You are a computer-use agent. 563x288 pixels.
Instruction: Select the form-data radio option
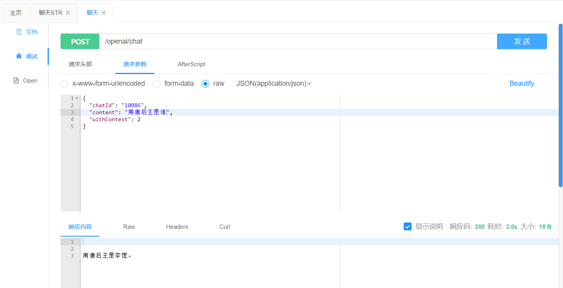tap(157, 84)
